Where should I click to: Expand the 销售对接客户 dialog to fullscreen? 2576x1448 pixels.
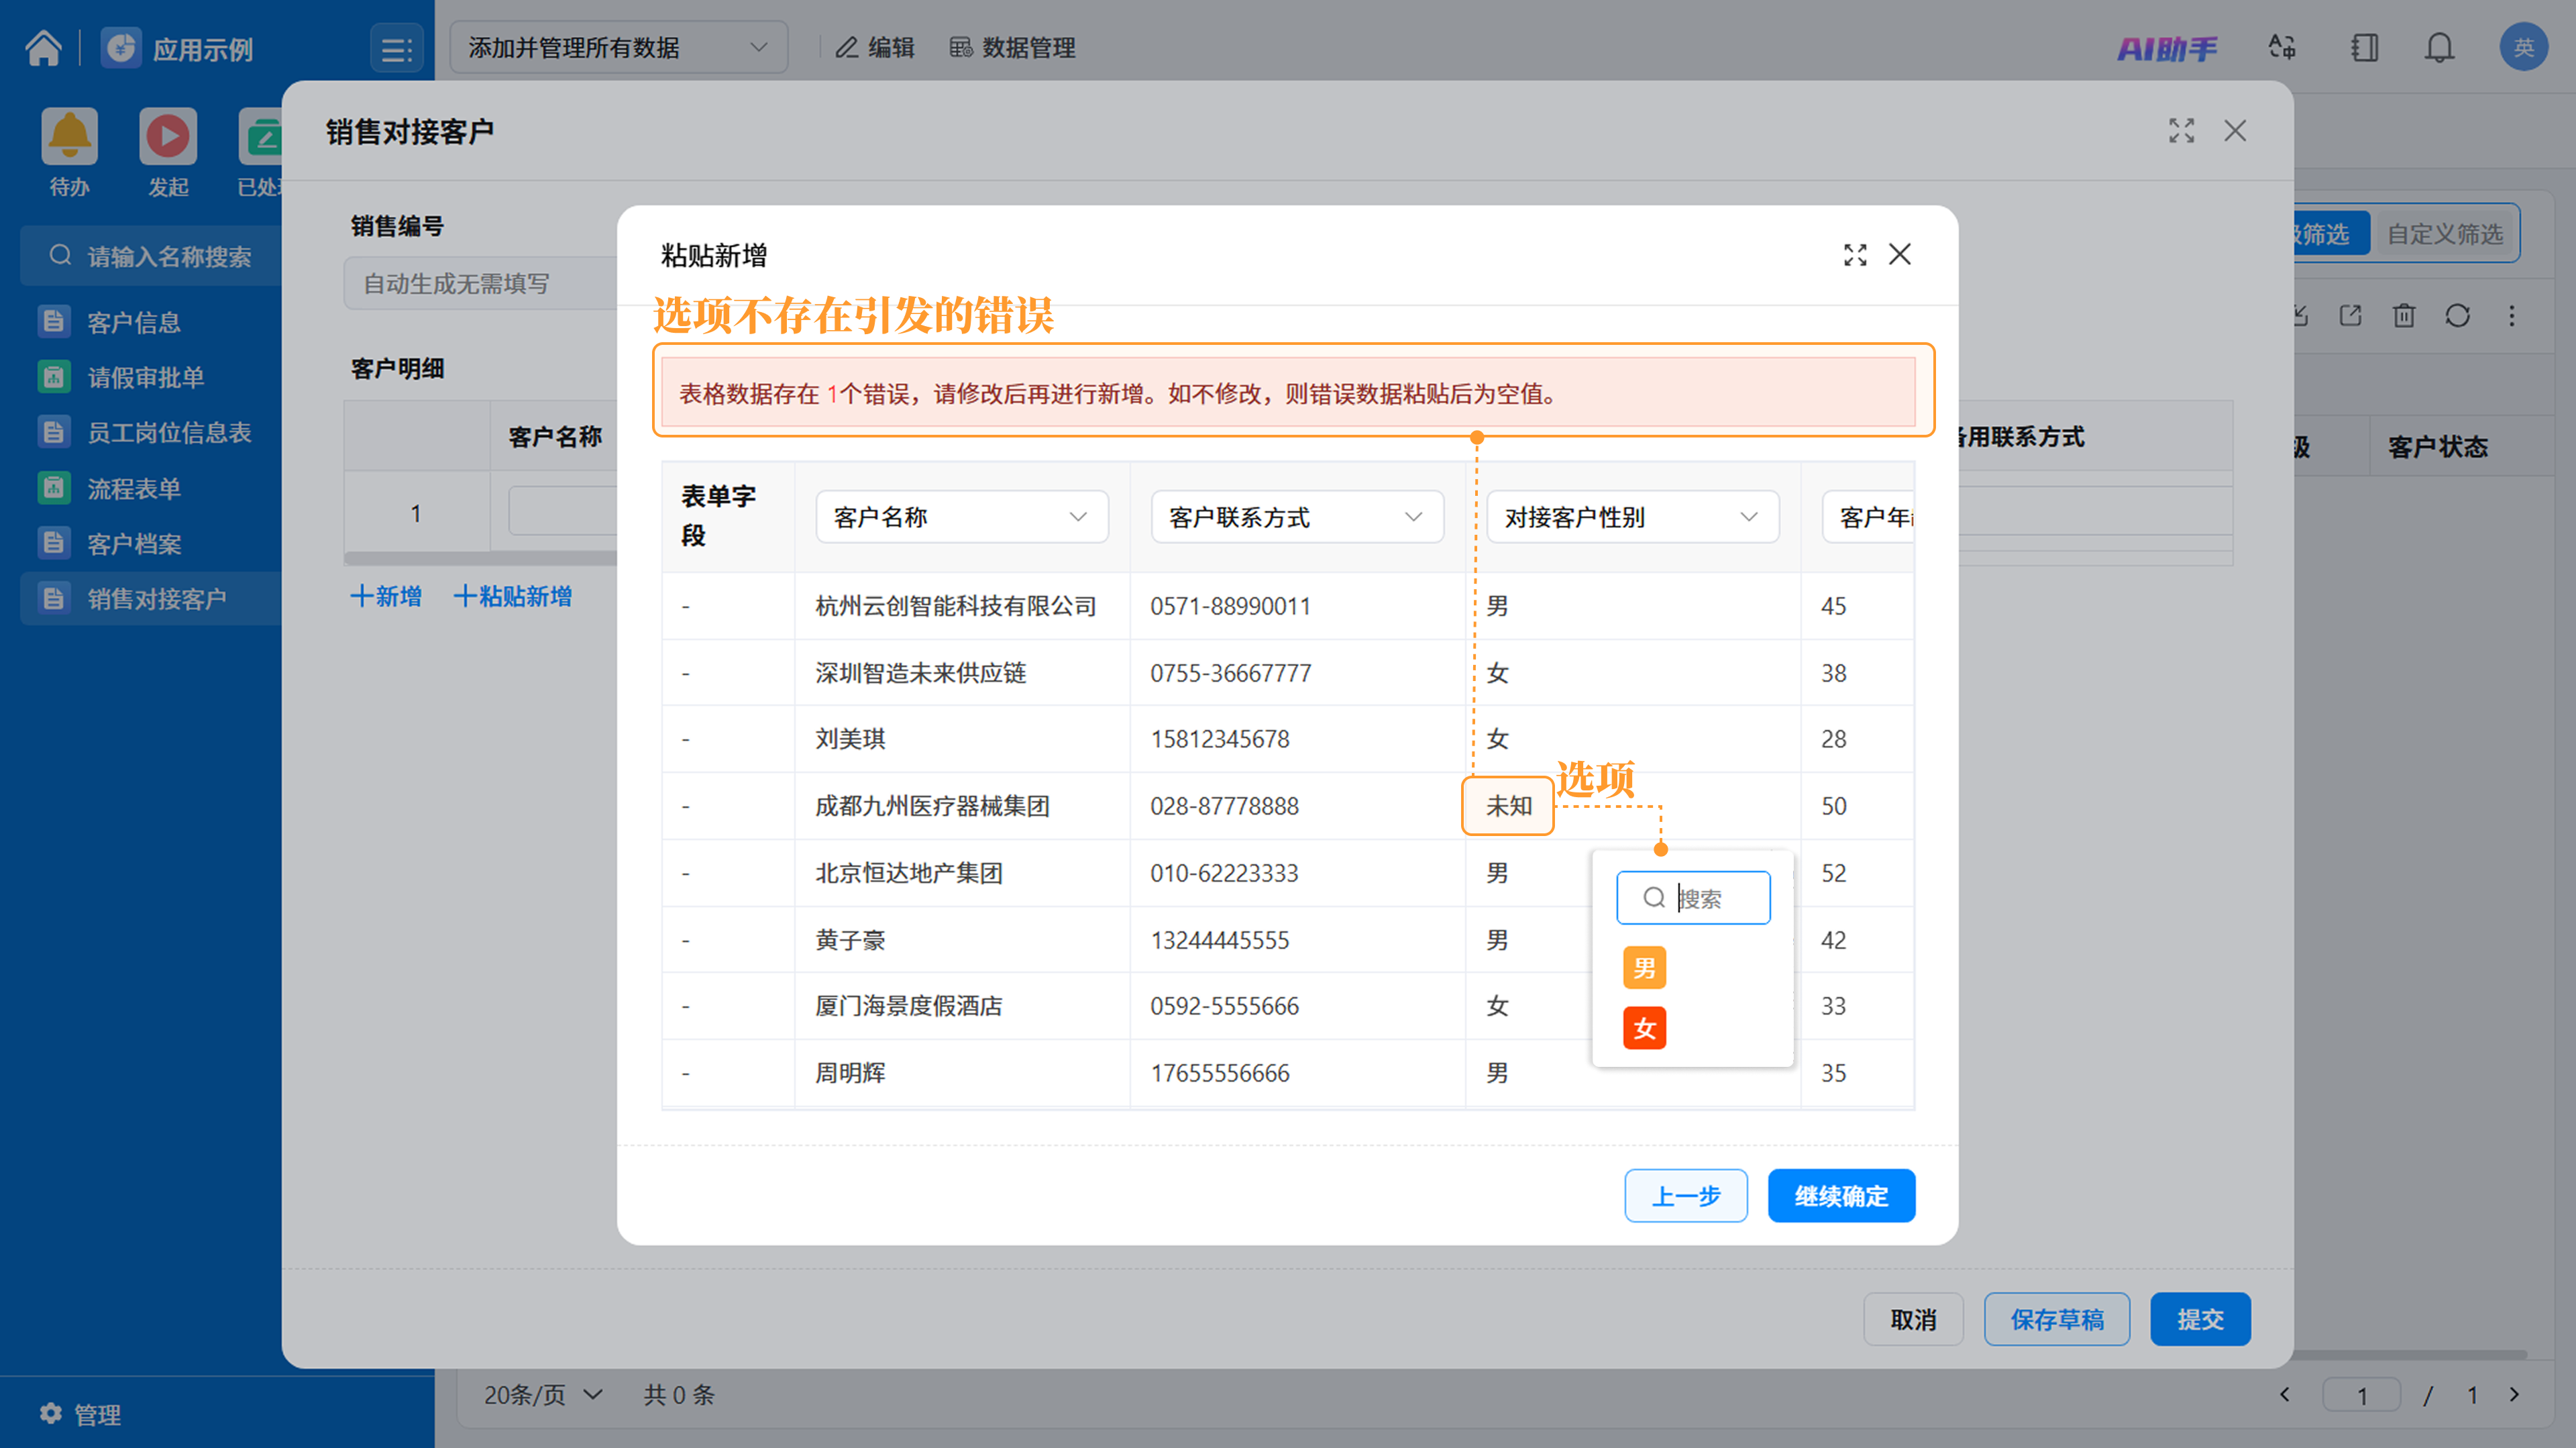click(2181, 130)
